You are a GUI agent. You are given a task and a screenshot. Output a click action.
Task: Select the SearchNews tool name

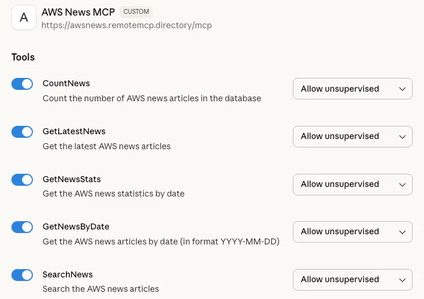coord(68,274)
